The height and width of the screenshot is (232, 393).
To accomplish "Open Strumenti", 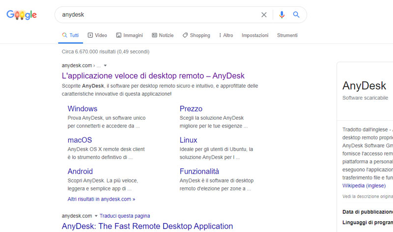I will coord(287,35).
